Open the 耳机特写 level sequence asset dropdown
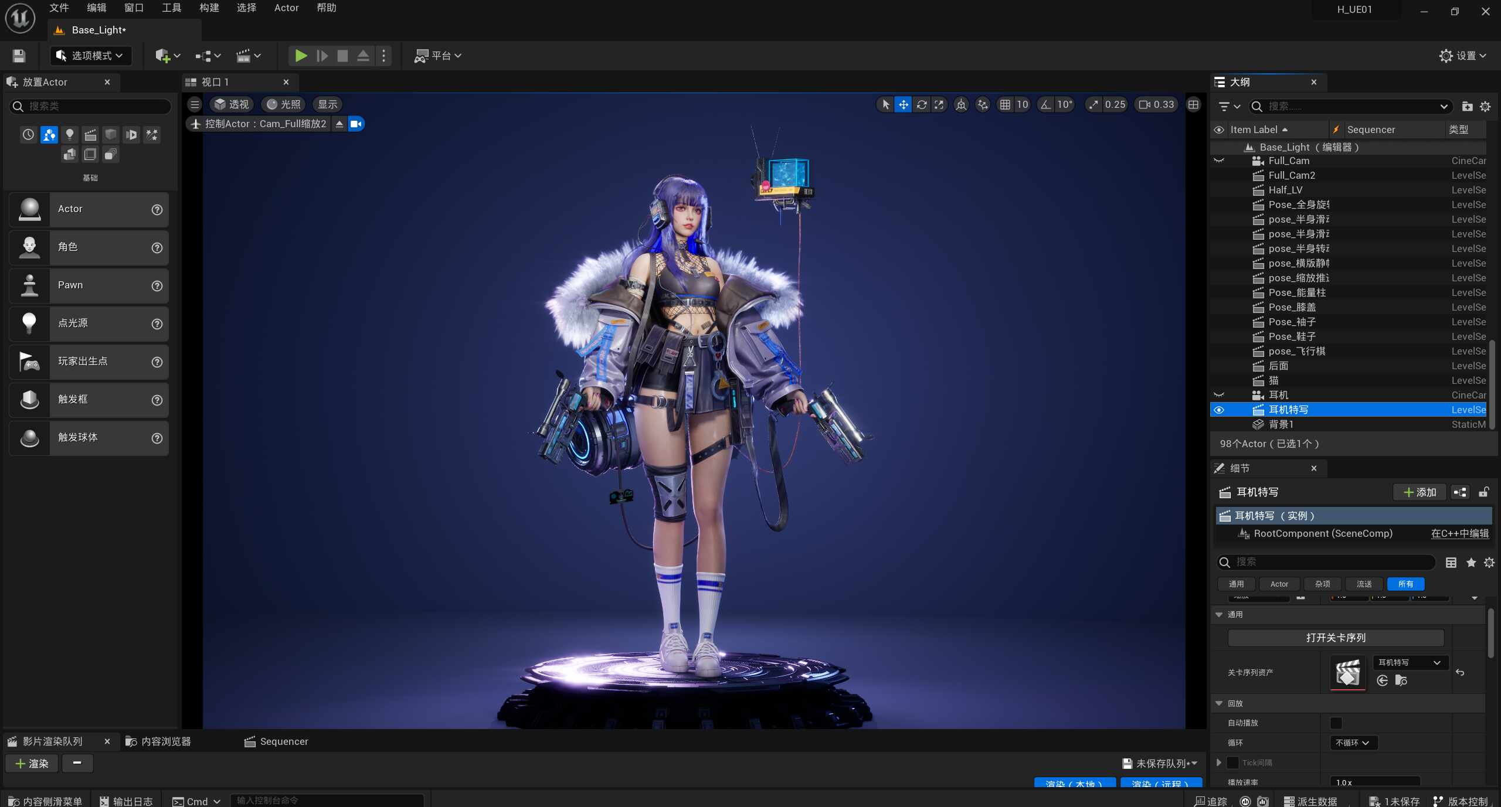This screenshot has height=807, width=1501. 1410,662
